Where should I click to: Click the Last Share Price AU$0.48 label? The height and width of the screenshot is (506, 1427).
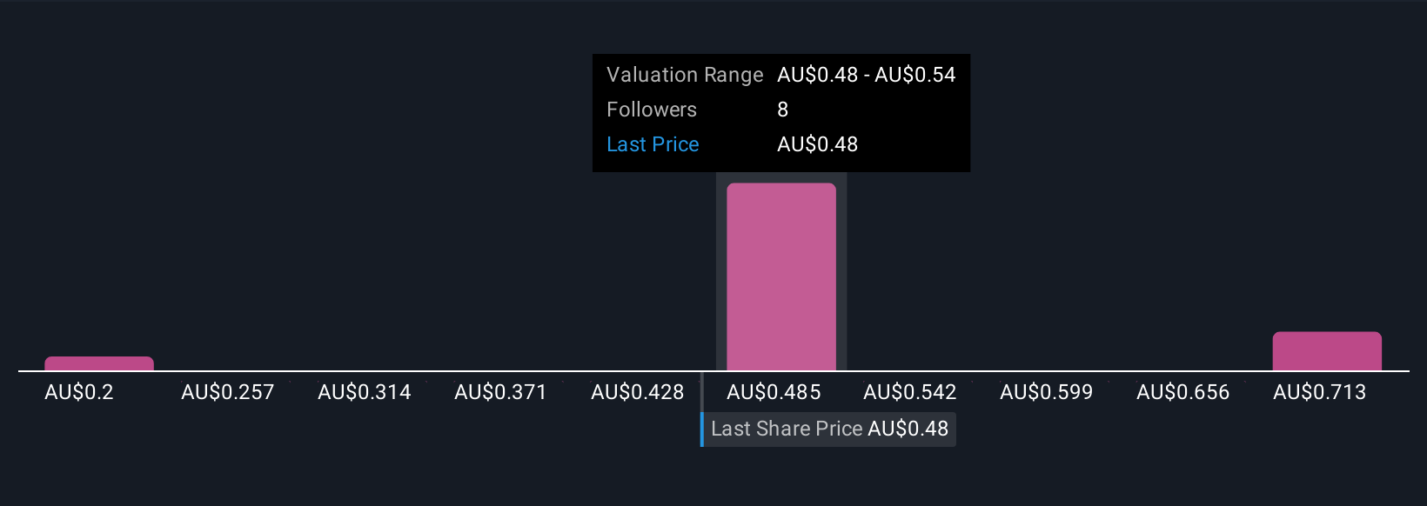point(829,429)
